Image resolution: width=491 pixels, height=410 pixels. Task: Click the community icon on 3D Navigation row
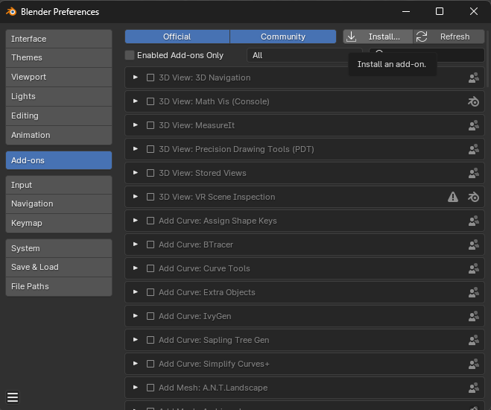[473, 78]
